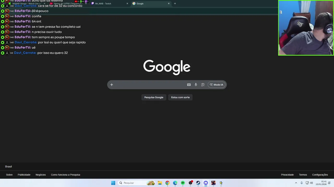Open a new browser tab
This screenshot has height=187, width=334.
[x=175, y=4]
